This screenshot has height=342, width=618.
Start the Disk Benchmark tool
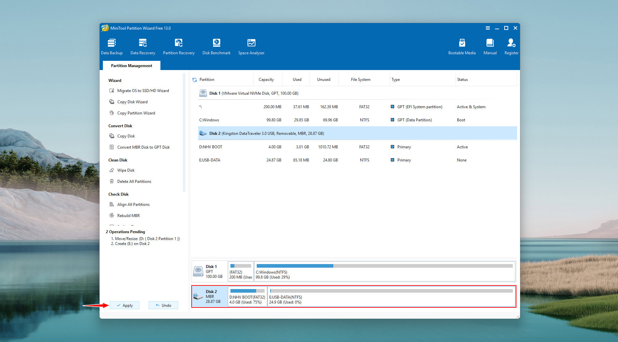(216, 46)
